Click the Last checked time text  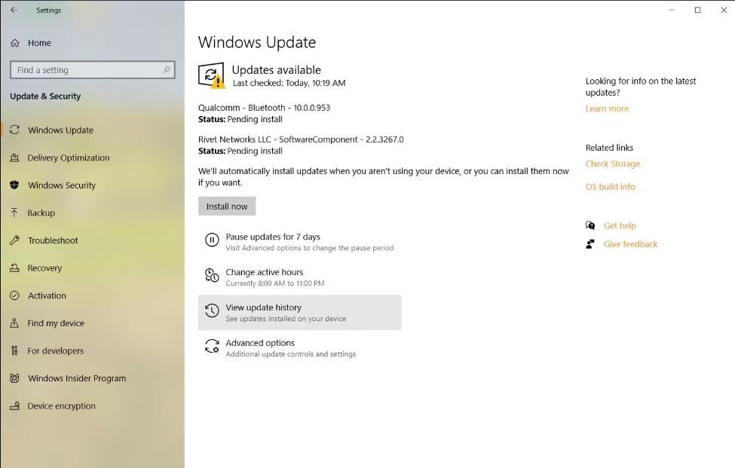click(x=289, y=83)
